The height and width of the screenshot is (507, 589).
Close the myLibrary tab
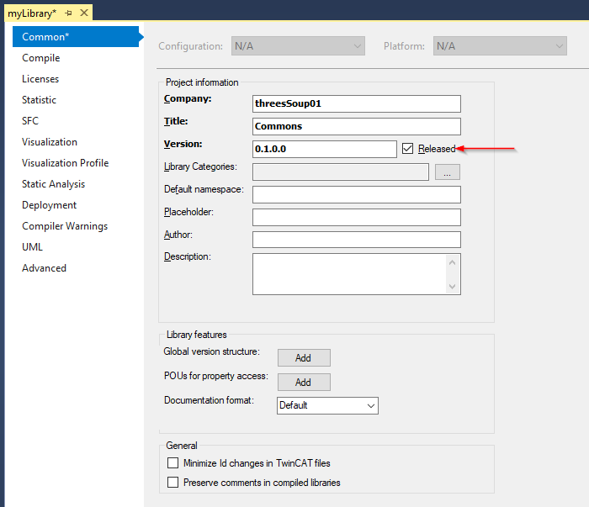point(84,13)
